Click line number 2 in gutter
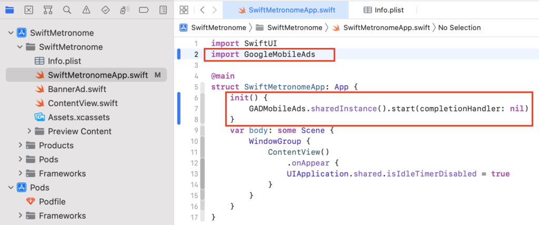Screen dimensions: 539x225 (196, 55)
